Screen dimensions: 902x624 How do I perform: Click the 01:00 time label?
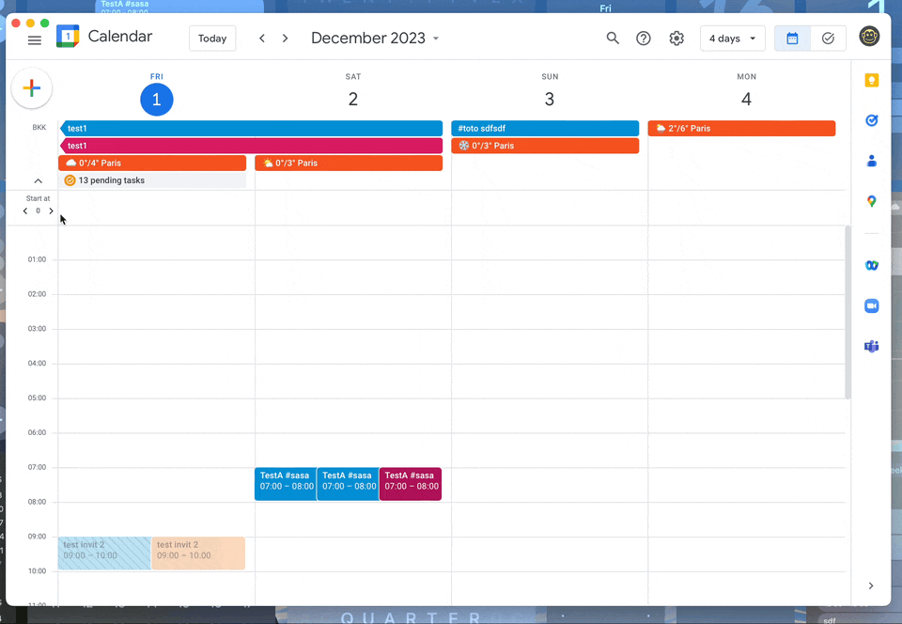[37, 259]
